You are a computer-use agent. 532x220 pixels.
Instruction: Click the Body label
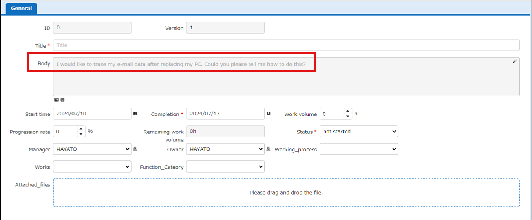(44, 63)
